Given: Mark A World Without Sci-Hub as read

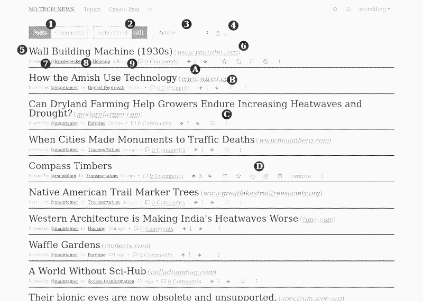Looking at the screenshot, I should (243, 281).
